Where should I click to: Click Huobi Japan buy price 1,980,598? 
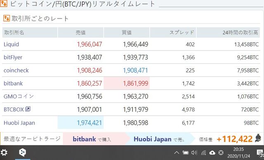[x=136, y=123]
